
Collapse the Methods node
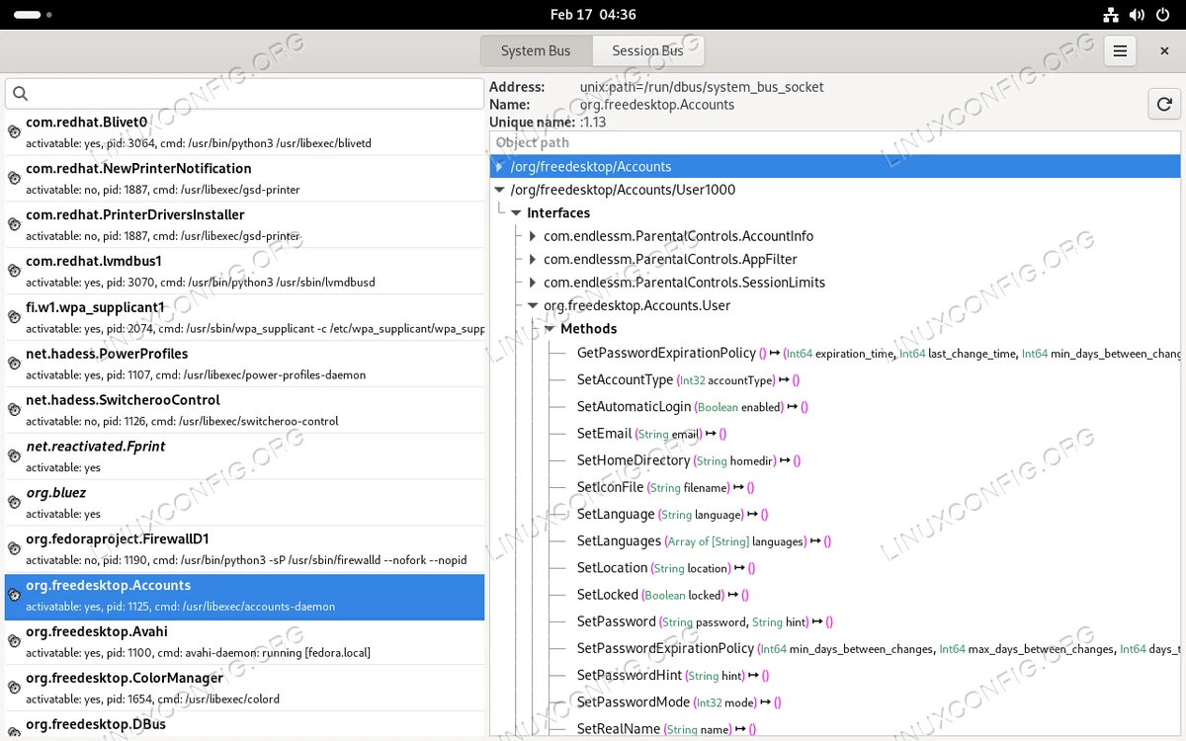pos(550,329)
